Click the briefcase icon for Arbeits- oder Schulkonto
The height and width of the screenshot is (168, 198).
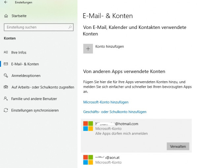[x=6, y=87]
